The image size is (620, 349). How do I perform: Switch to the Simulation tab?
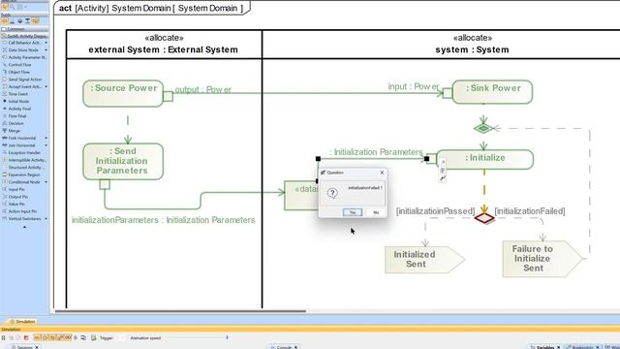(x=22, y=321)
